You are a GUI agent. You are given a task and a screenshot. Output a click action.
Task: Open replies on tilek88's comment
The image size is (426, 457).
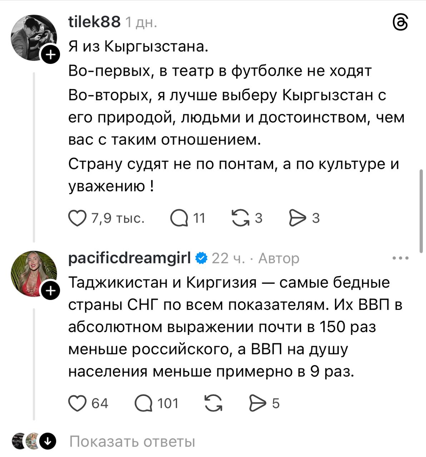coord(179,218)
